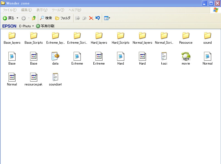Click the 戻る back button
The image size is (221, 164).
[x=9, y=18]
